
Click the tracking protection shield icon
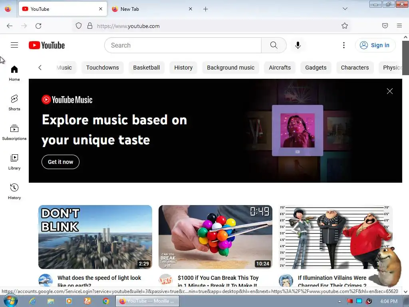pos(79,26)
